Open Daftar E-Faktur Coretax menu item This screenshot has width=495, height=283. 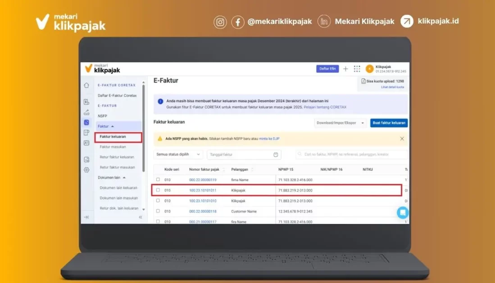pyautogui.click(x=117, y=96)
